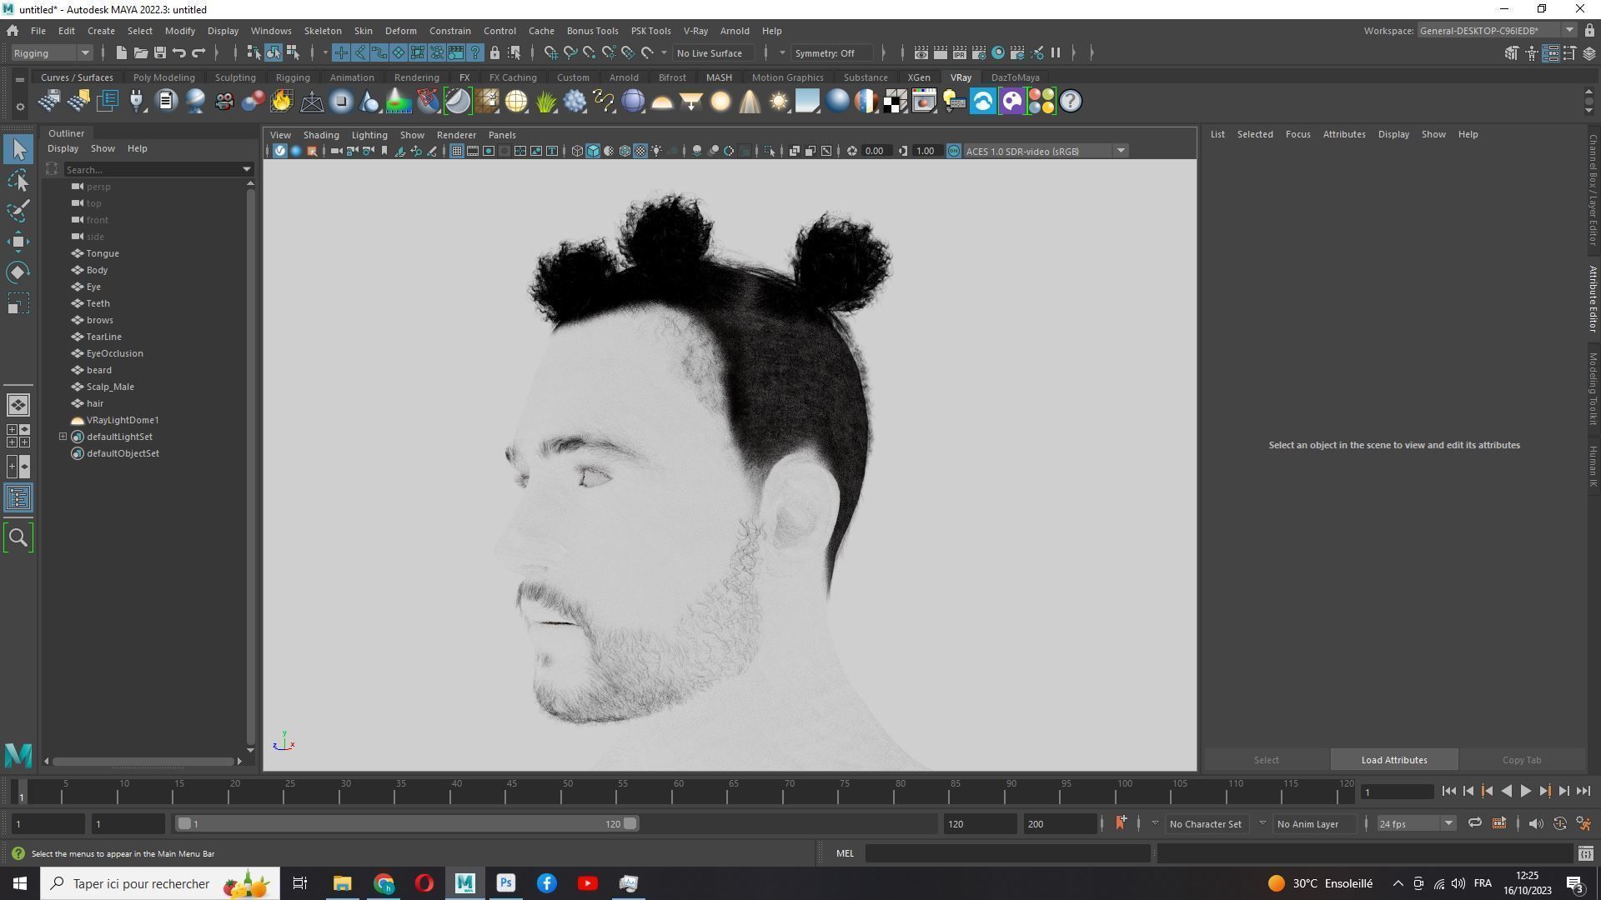Click the pause viewport update icon
The height and width of the screenshot is (900, 1601).
click(x=1056, y=52)
